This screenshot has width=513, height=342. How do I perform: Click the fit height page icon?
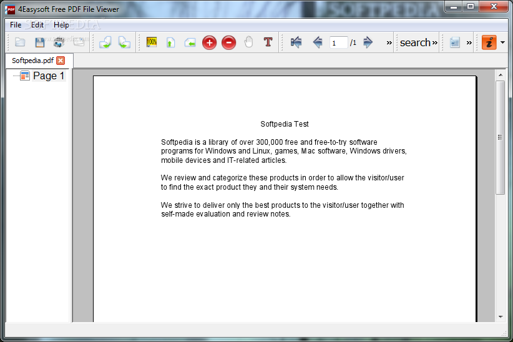point(170,42)
